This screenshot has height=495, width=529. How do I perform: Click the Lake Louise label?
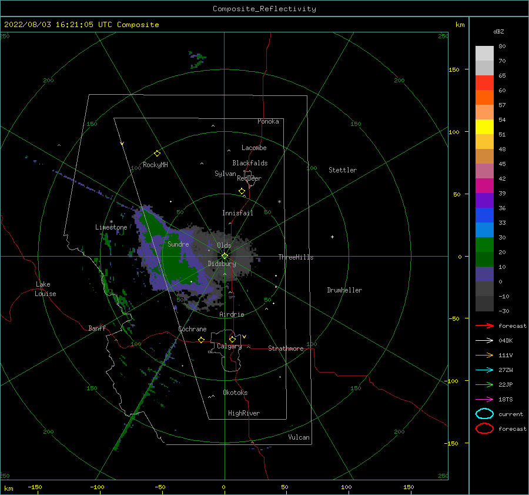(45, 289)
